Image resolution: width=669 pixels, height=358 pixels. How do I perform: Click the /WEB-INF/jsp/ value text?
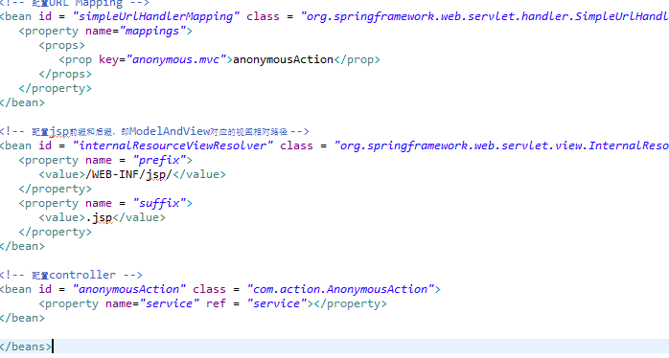point(128,175)
